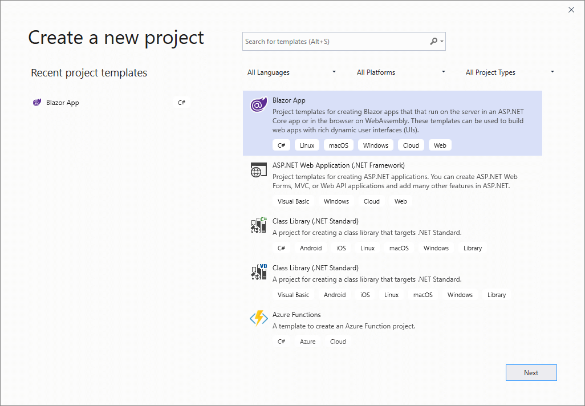
Task: Click the Blazor App template icon
Action: pos(258,105)
